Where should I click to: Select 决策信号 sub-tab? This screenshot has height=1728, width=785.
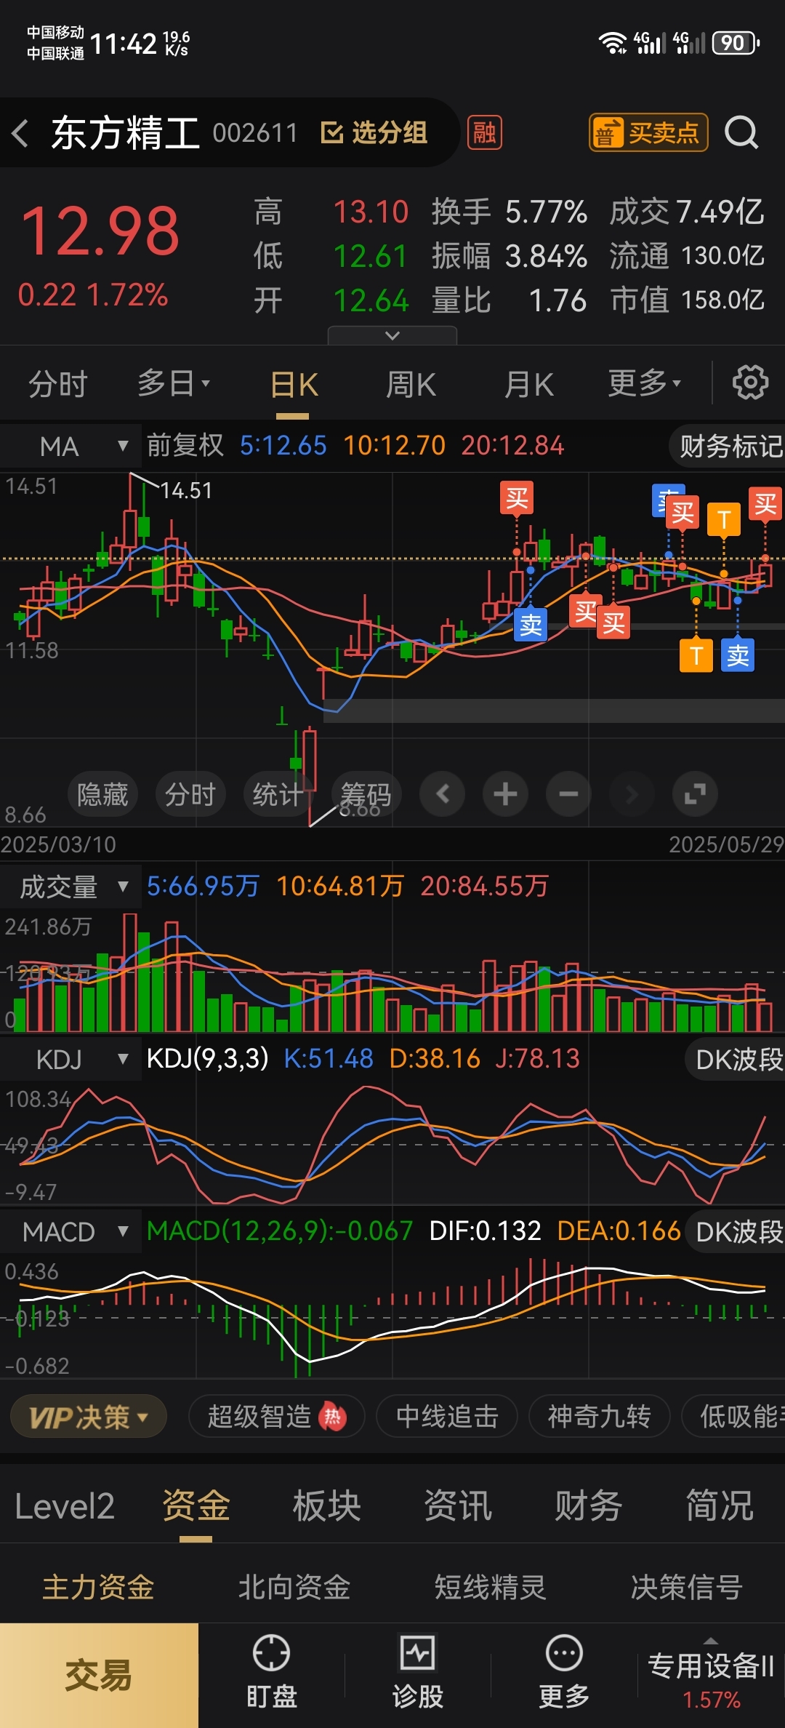tap(687, 1588)
